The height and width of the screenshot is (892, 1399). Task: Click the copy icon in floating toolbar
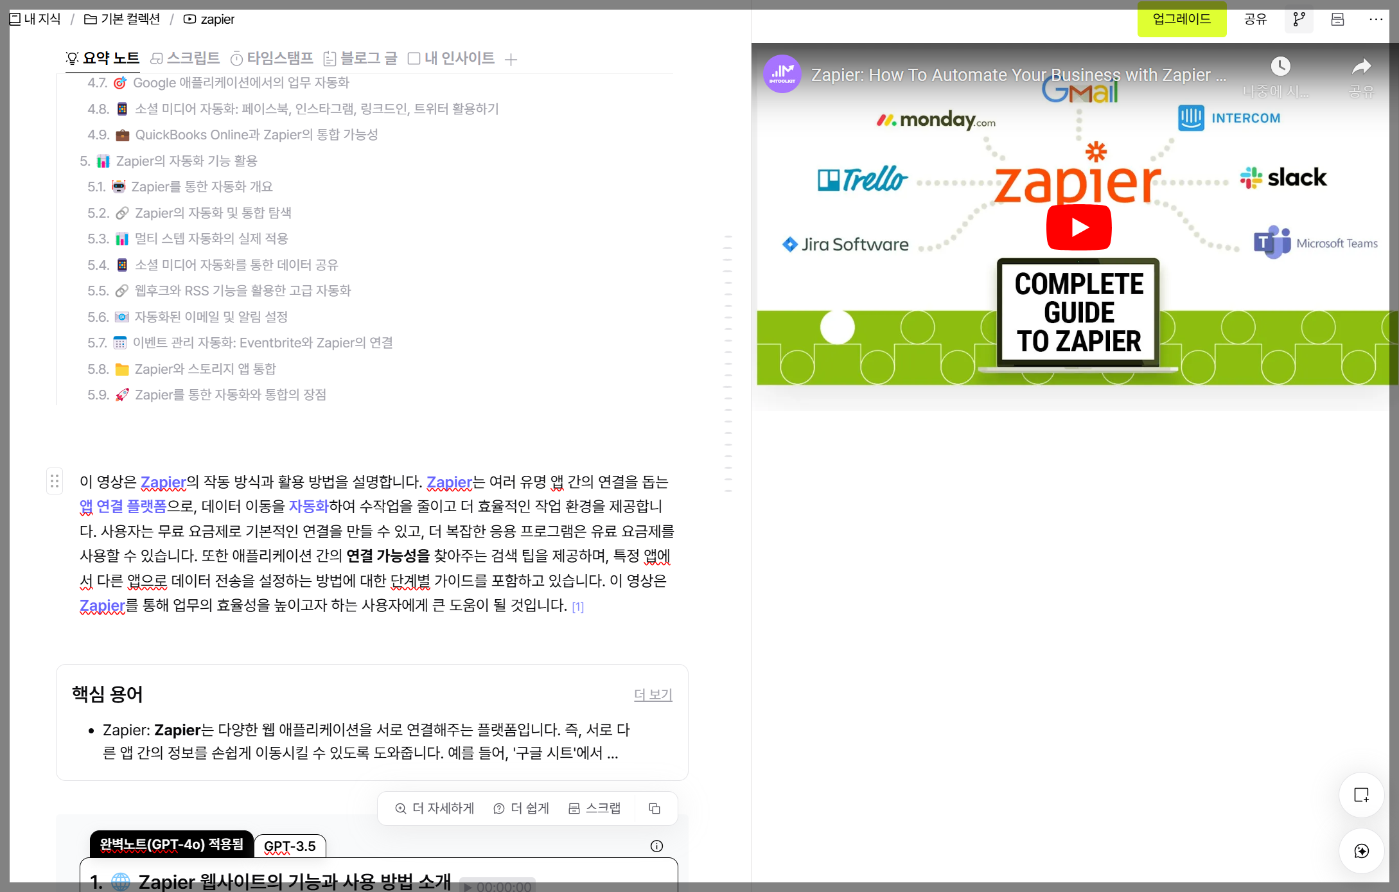[x=655, y=809]
